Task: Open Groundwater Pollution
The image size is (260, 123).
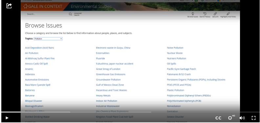Action: click(x=108, y=80)
